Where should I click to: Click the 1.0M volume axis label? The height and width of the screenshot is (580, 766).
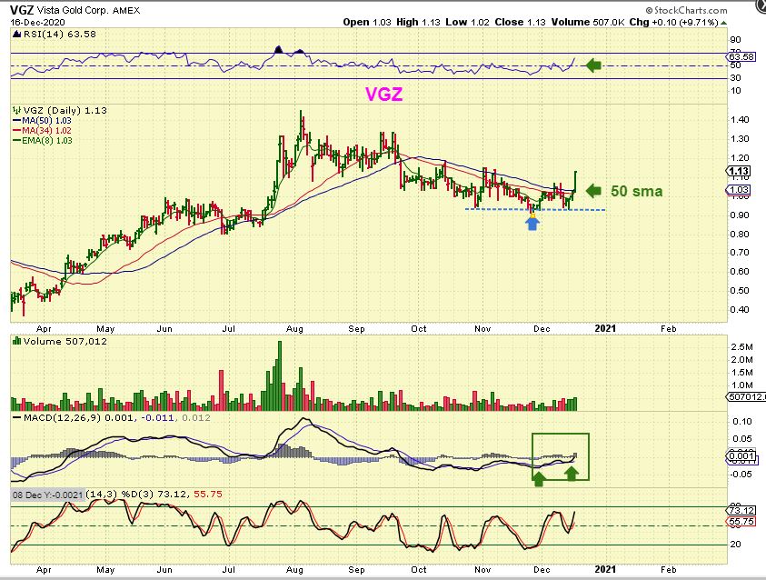pyautogui.click(x=741, y=385)
